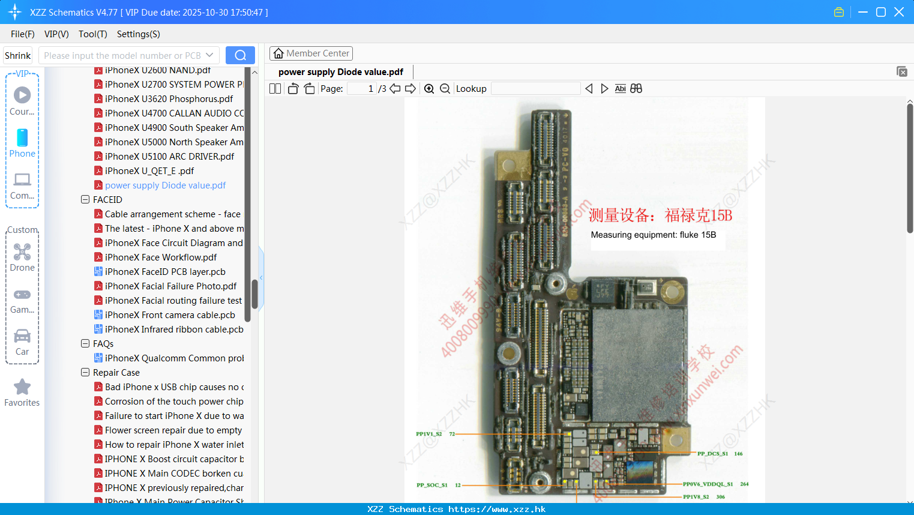Click the page number field
The height and width of the screenshot is (515, 914).
click(362, 88)
